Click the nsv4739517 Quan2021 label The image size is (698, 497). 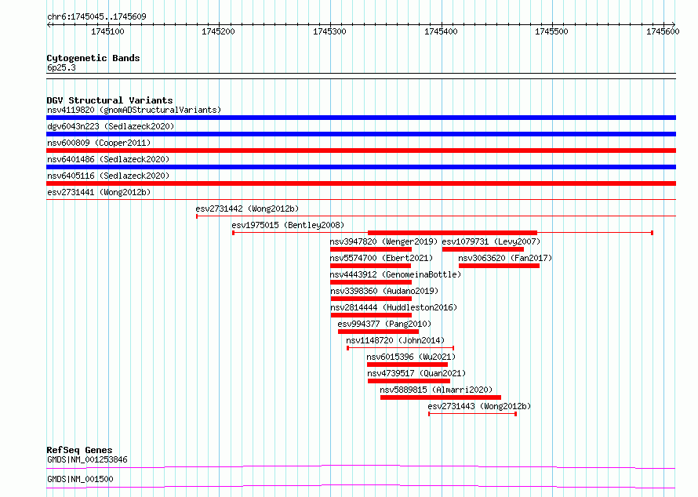(x=416, y=373)
